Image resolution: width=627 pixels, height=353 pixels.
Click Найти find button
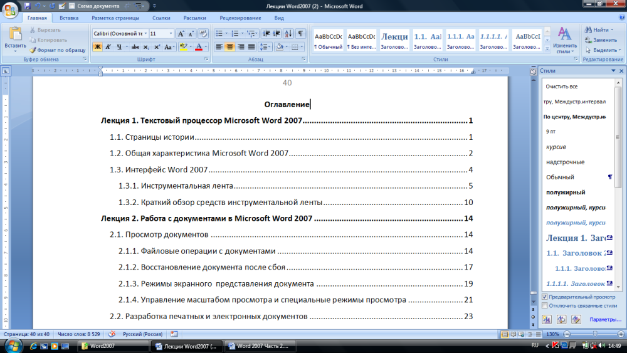[599, 30]
